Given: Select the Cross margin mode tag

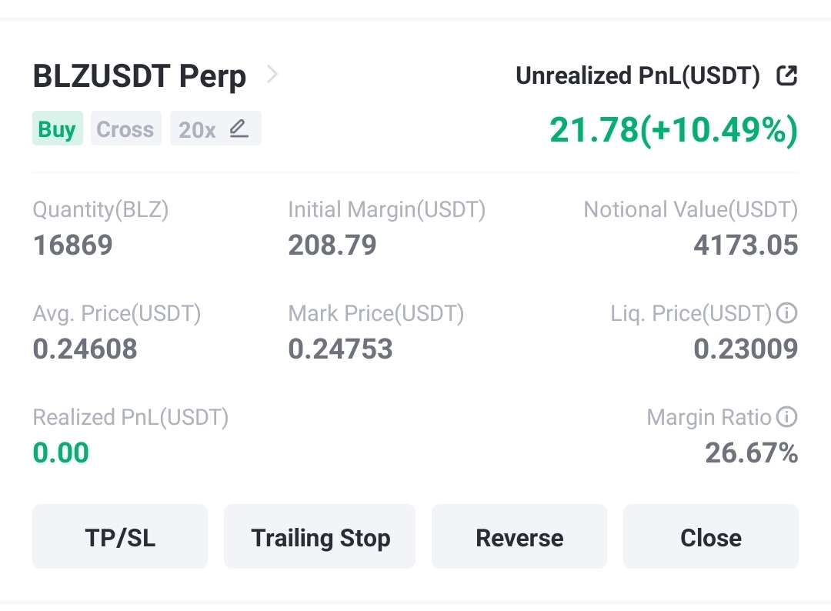Looking at the screenshot, I should [125, 129].
